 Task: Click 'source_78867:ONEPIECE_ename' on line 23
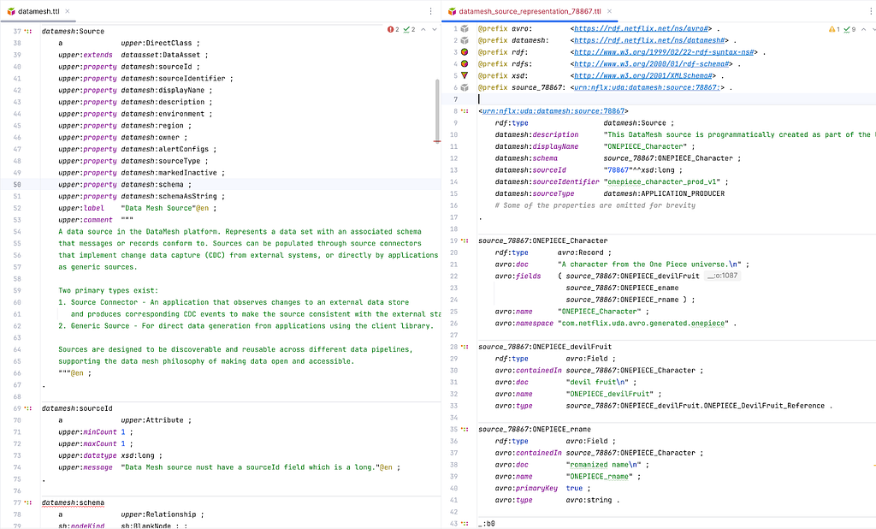pyautogui.click(x=622, y=288)
